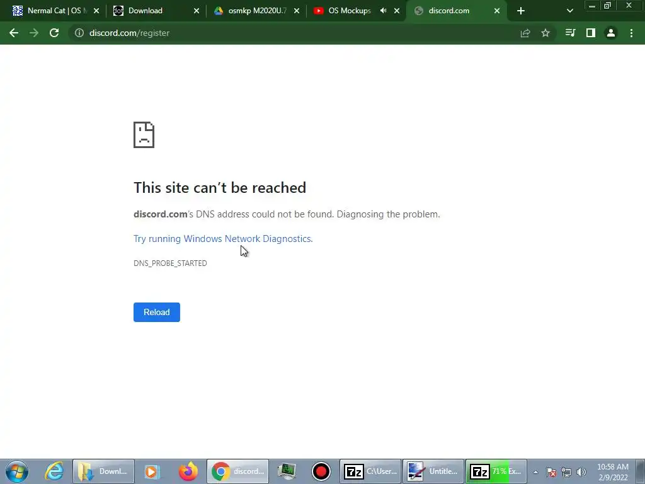Open Action Center flag tray icon

(551, 473)
